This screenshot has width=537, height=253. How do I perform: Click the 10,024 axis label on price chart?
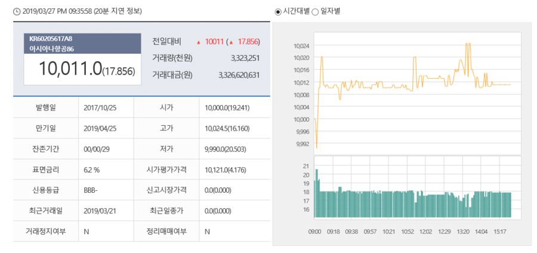click(301, 45)
